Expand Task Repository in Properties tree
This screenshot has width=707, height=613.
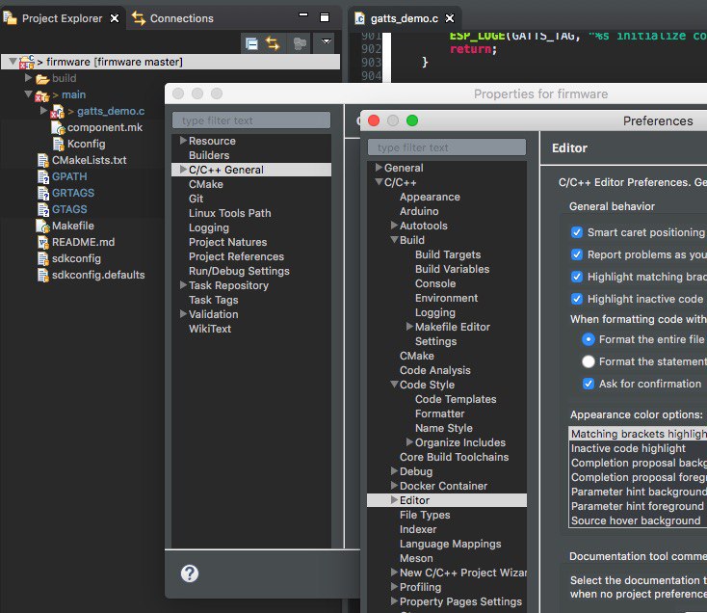coord(183,285)
